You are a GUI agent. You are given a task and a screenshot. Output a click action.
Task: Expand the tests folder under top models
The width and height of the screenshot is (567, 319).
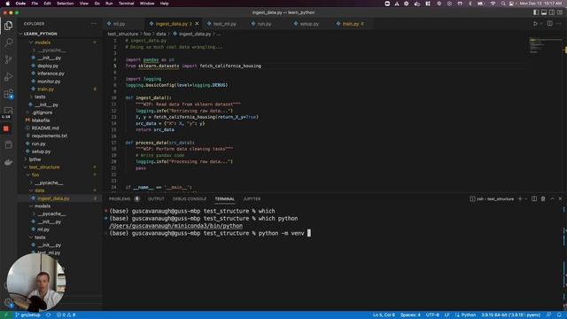click(x=60, y=97)
